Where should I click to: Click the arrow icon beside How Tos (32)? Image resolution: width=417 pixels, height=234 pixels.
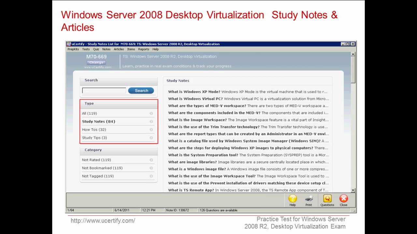pos(151,130)
